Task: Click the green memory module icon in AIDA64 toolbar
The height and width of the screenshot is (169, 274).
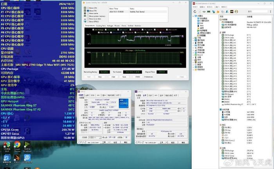Action: coord(209,11)
